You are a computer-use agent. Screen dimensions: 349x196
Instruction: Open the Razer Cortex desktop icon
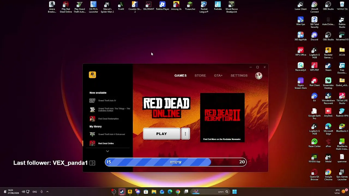point(314,143)
